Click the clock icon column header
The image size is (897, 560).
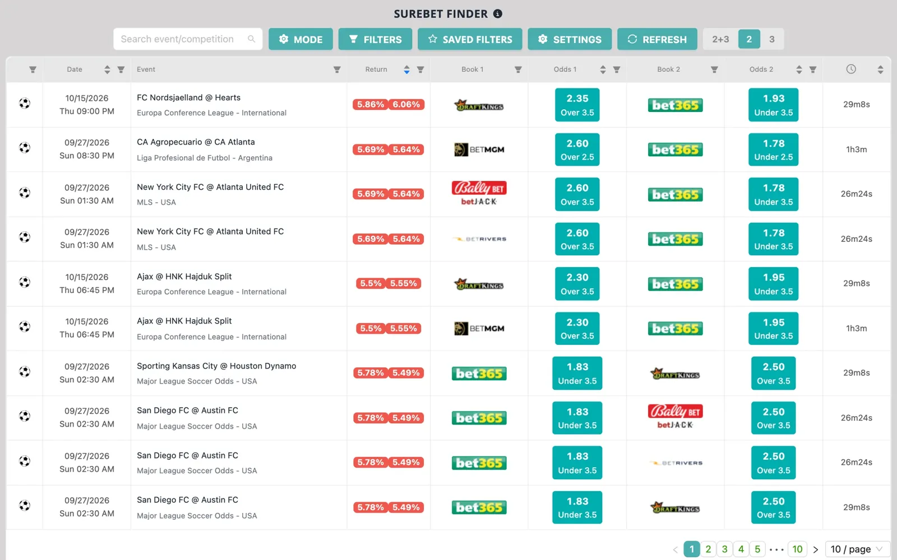click(x=851, y=69)
